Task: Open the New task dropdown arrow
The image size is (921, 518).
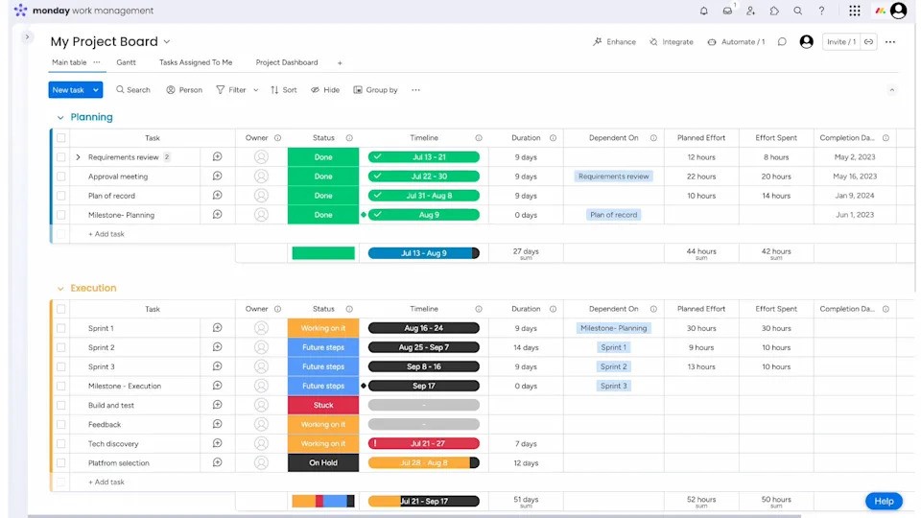Action: 96,90
